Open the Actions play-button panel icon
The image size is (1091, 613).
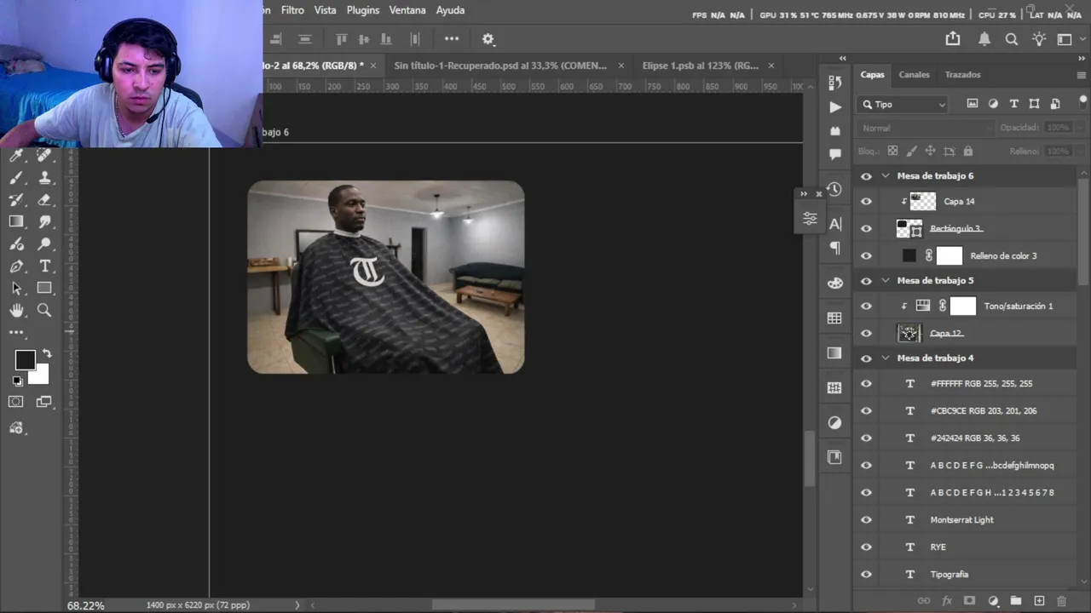point(834,107)
